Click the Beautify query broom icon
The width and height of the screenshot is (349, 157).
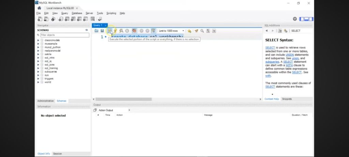[x=196, y=31]
